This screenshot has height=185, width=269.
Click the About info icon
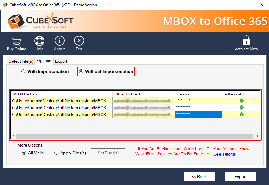coord(59,41)
